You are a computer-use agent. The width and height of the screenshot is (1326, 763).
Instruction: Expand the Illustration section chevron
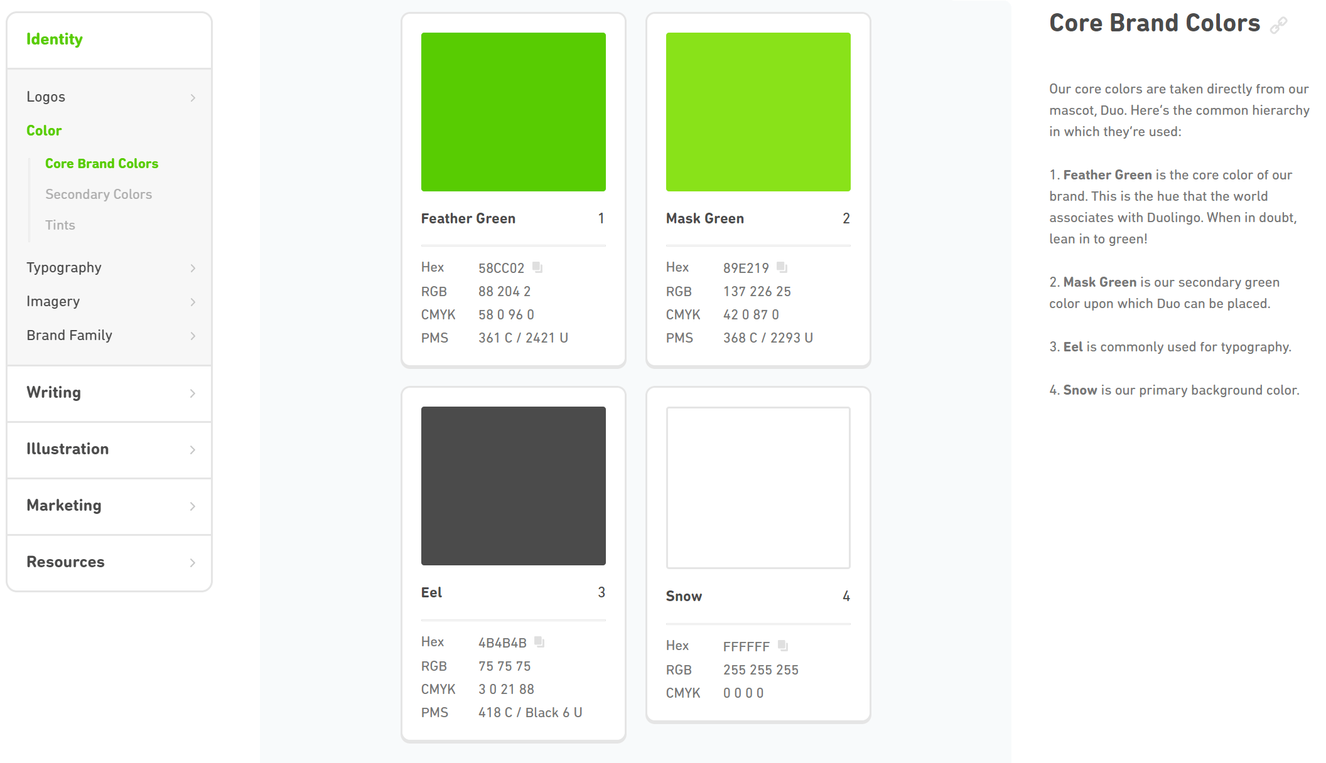pos(193,449)
